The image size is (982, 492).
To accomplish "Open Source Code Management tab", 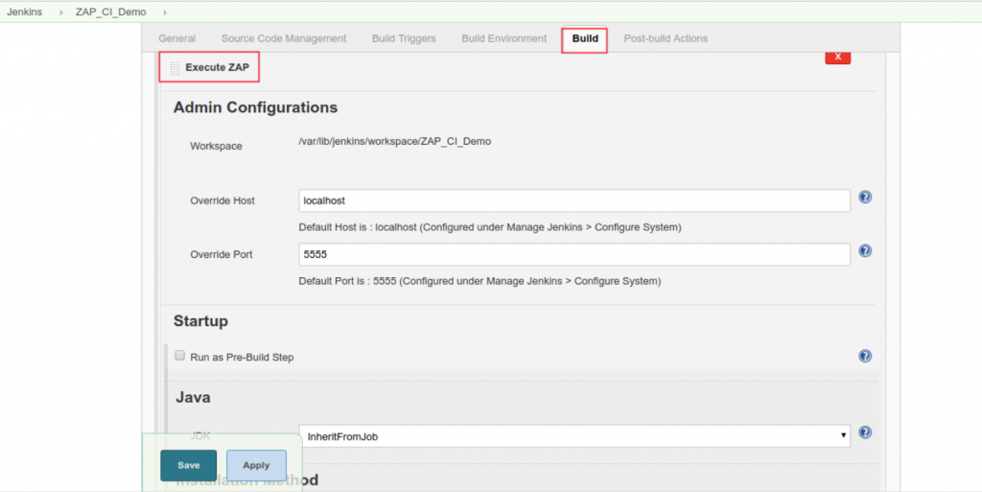I will pyautogui.click(x=284, y=38).
